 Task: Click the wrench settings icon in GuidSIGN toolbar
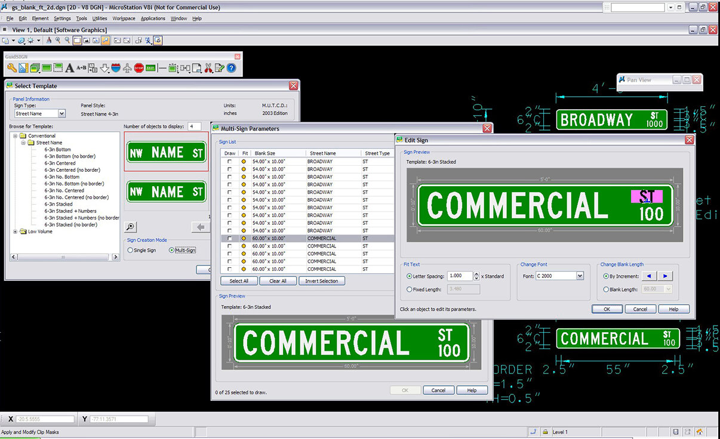11,68
